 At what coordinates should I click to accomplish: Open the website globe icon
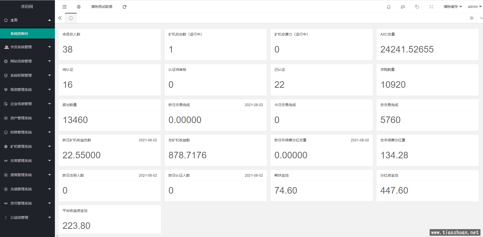[79, 7]
